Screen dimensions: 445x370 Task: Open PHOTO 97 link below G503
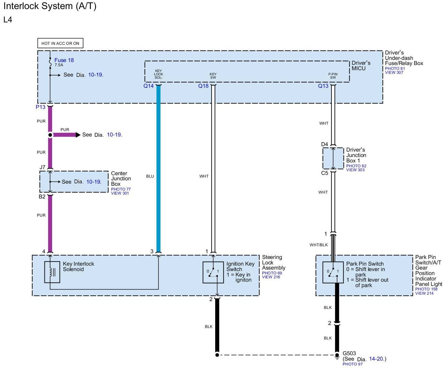pyautogui.click(x=352, y=364)
